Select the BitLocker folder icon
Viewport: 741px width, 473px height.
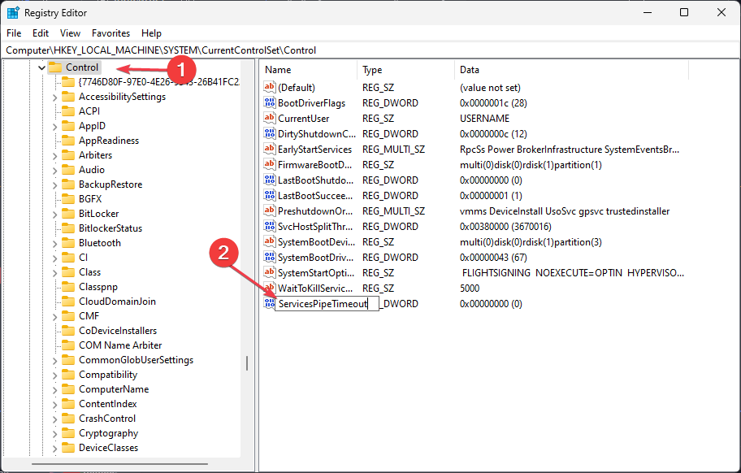coord(68,214)
